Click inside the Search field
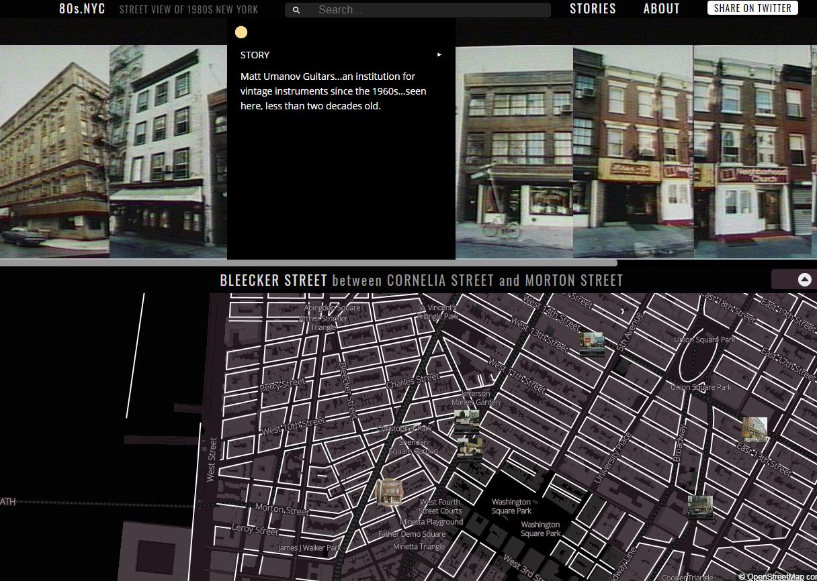 [x=417, y=10]
